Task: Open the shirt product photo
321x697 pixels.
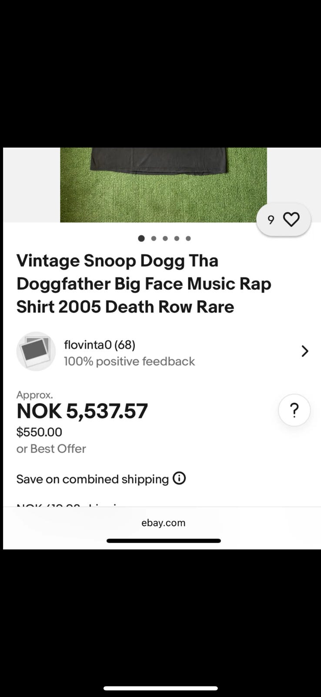Action: point(164,185)
